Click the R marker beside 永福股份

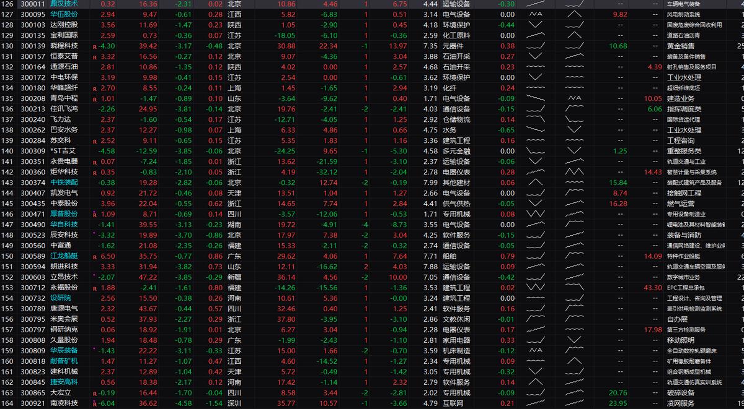tap(95, 288)
